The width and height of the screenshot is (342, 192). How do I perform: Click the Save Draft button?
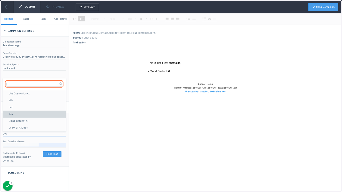[x=87, y=7]
